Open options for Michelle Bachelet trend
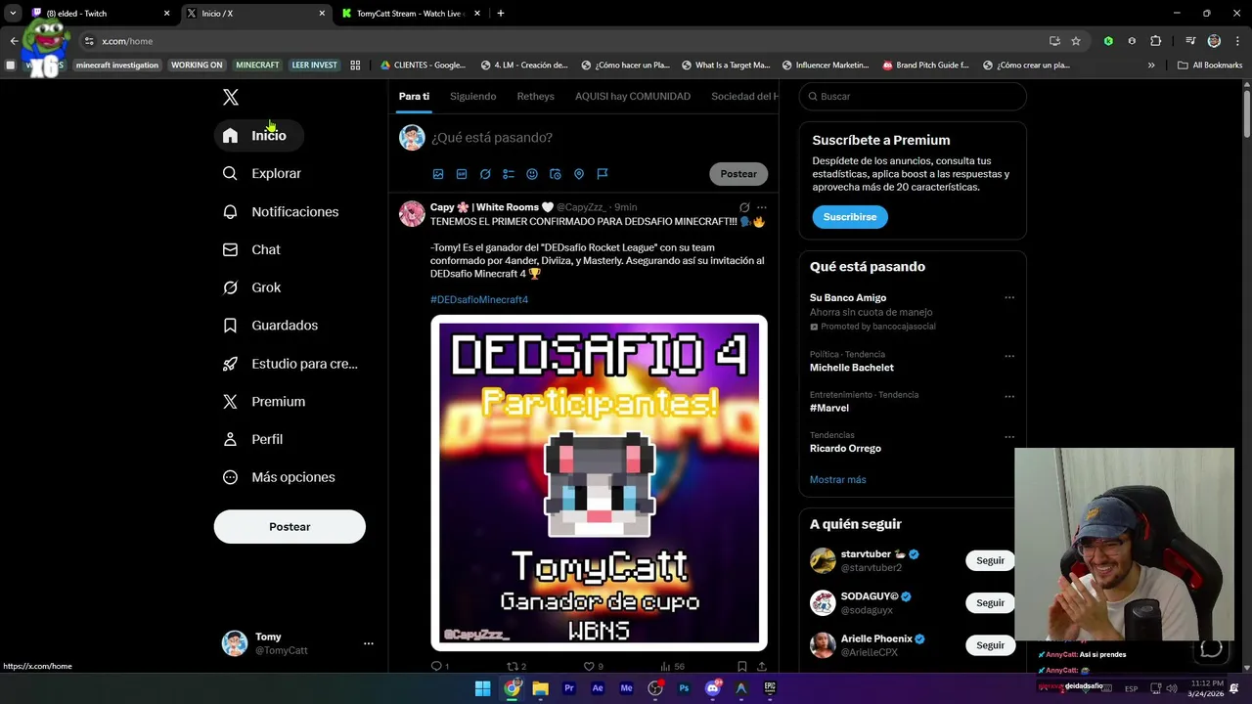 (x=1009, y=356)
